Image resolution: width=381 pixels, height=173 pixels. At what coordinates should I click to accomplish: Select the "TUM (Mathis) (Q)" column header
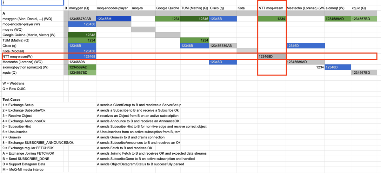coord(195,8)
